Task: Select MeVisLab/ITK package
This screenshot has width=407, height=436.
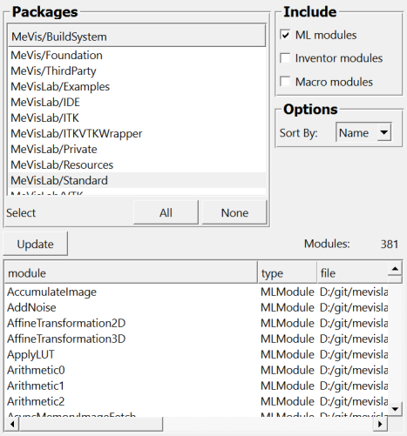Action: 137,117
